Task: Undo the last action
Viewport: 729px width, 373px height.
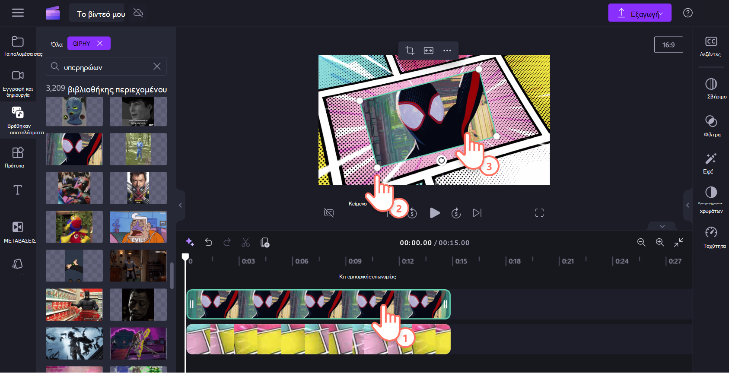Action: pos(209,242)
